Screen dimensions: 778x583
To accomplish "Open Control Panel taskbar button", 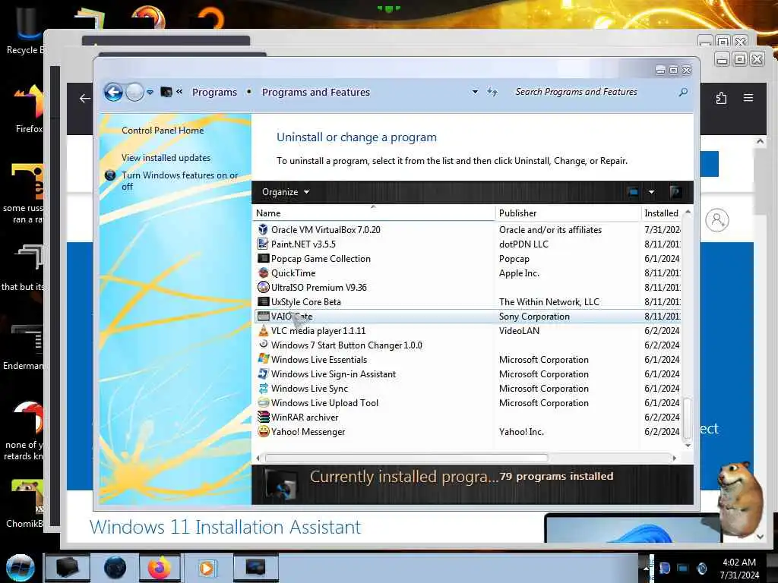I will [x=255, y=568].
